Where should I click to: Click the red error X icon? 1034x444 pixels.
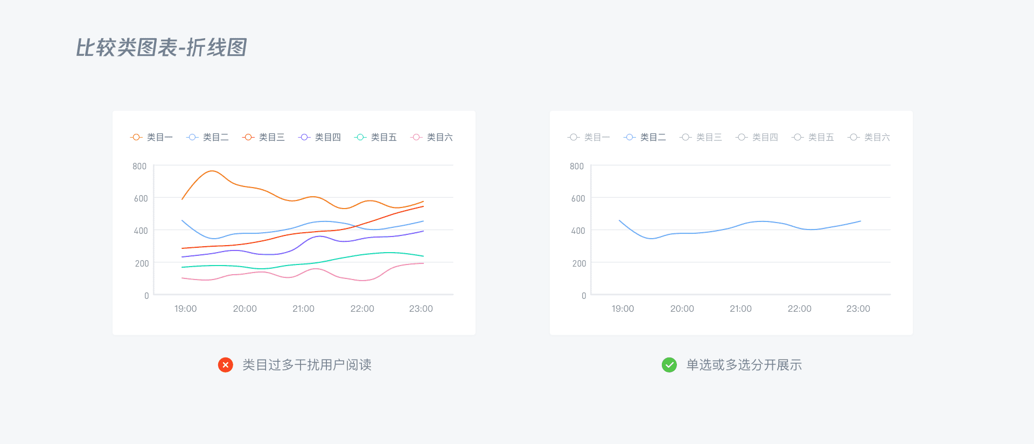(x=226, y=365)
